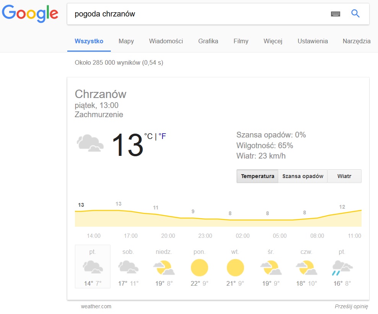Screen dimensions: 378x314
Task: Click the blue magnifying glass search icon
Action: [355, 13]
